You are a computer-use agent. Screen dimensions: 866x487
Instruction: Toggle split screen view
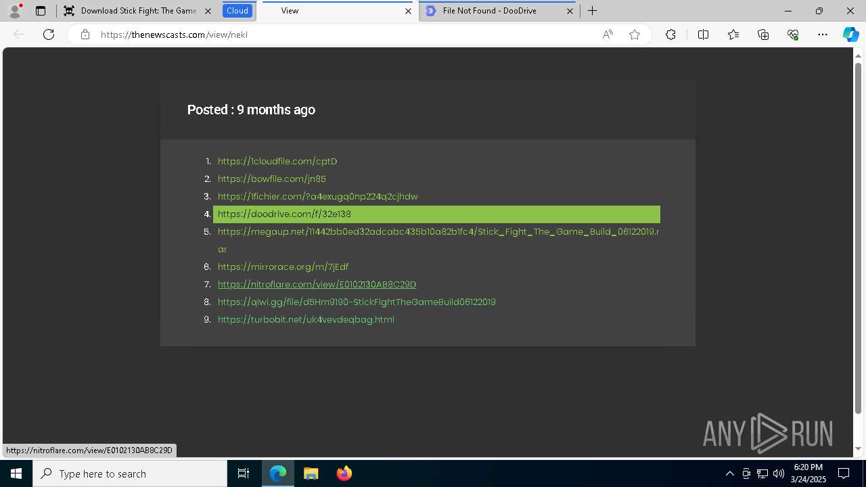pyautogui.click(x=703, y=34)
